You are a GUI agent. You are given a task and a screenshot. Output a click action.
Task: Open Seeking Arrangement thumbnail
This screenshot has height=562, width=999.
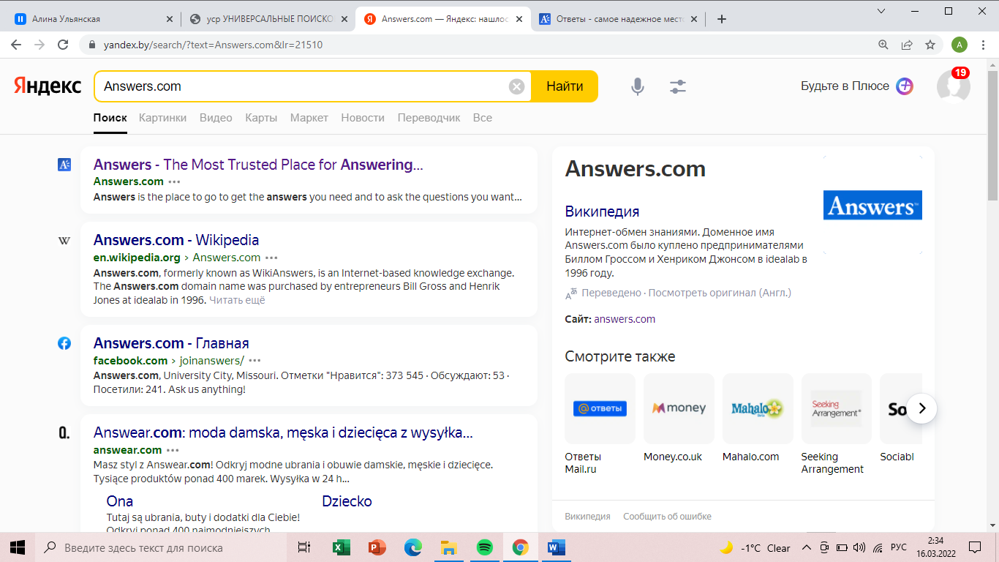click(x=837, y=408)
